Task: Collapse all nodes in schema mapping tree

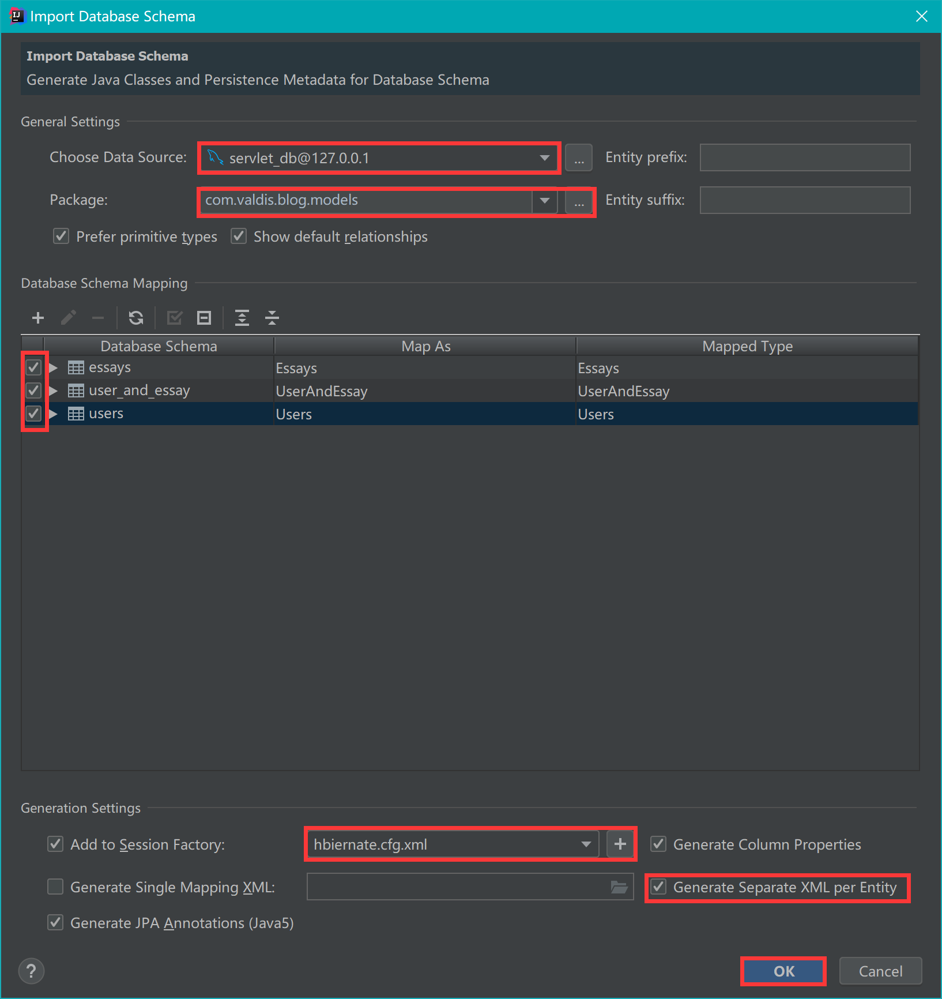Action: [x=272, y=318]
